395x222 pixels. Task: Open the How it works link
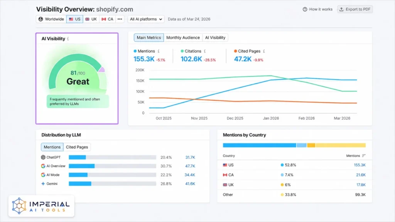[317, 9]
